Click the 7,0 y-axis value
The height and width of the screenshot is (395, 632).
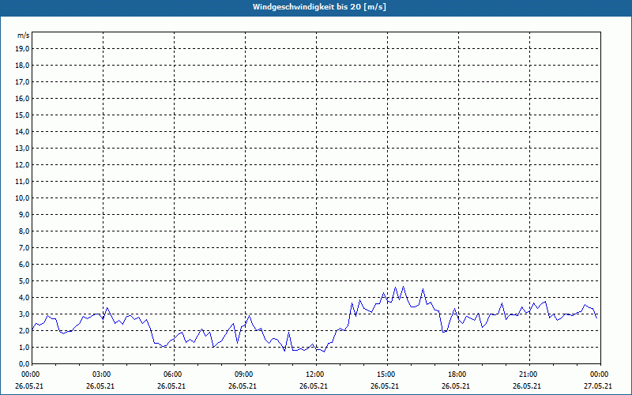tap(24, 247)
